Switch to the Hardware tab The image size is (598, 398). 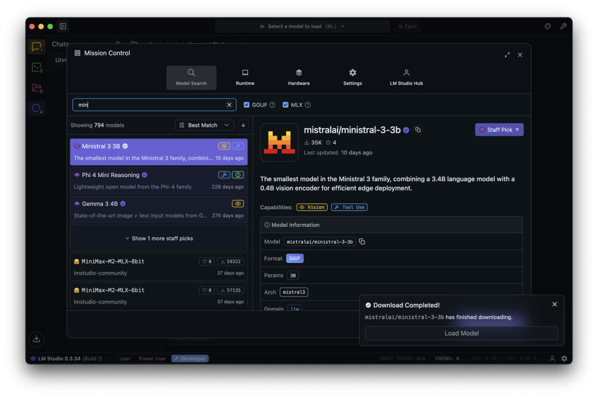click(x=298, y=77)
